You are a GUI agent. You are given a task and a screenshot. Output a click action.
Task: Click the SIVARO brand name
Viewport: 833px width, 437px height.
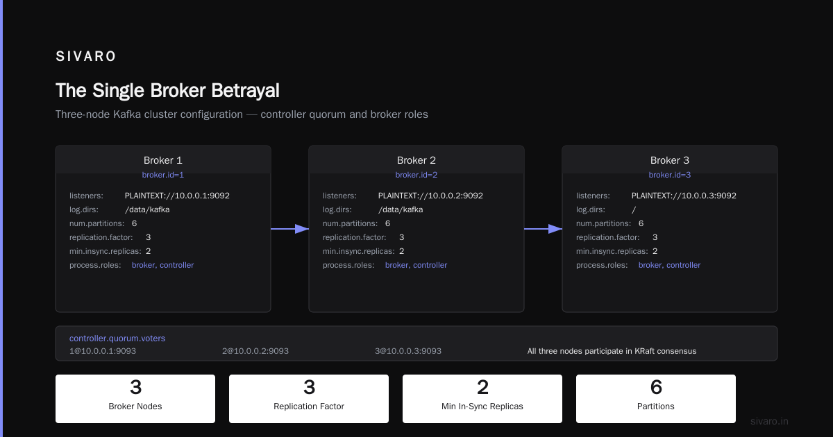tap(86, 57)
